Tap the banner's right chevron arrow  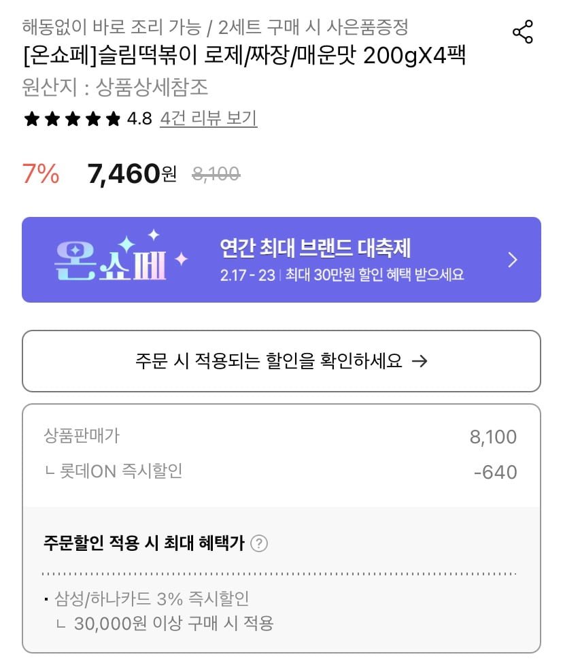(x=513, y=260)
